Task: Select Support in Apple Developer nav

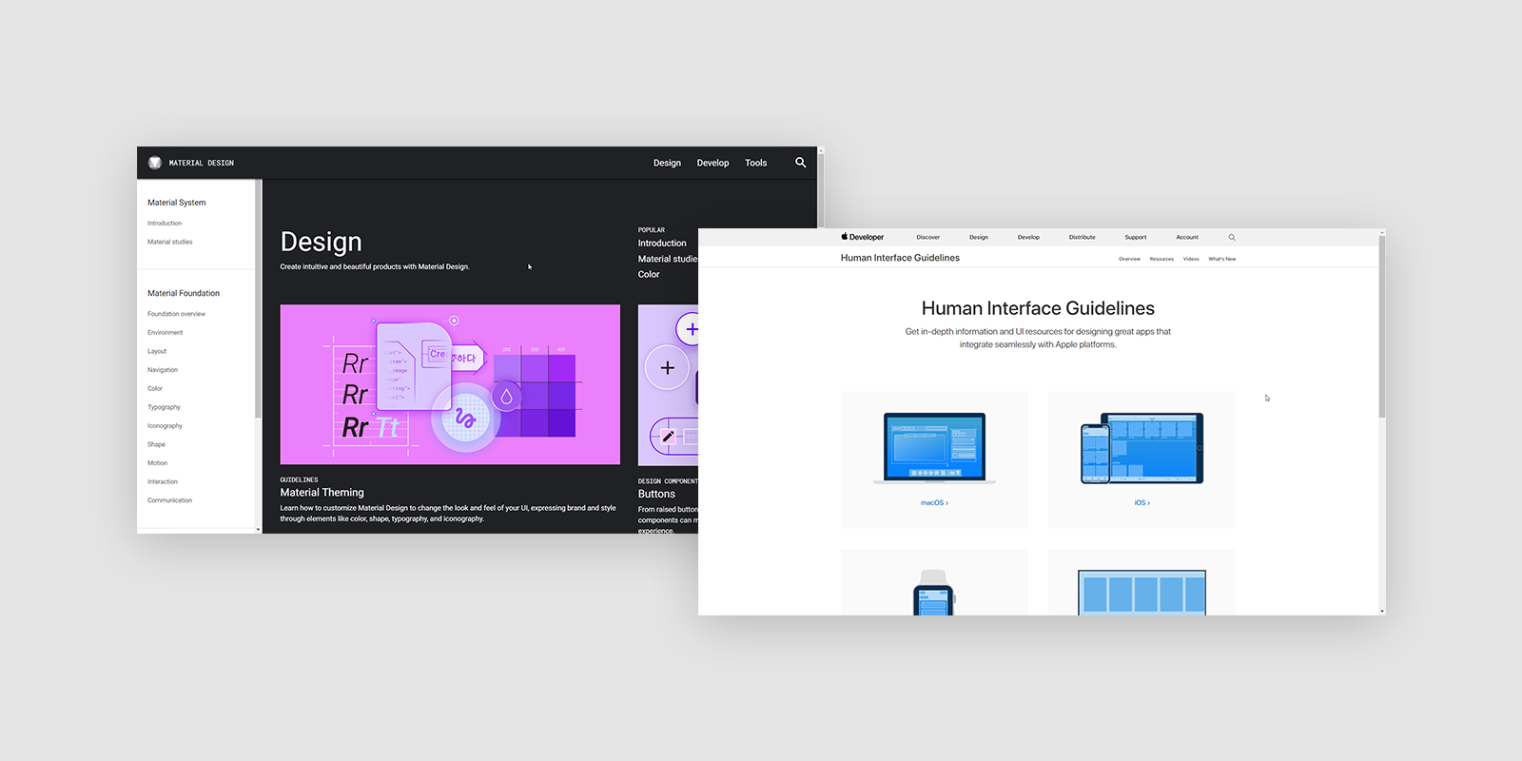Action: 1136,237
